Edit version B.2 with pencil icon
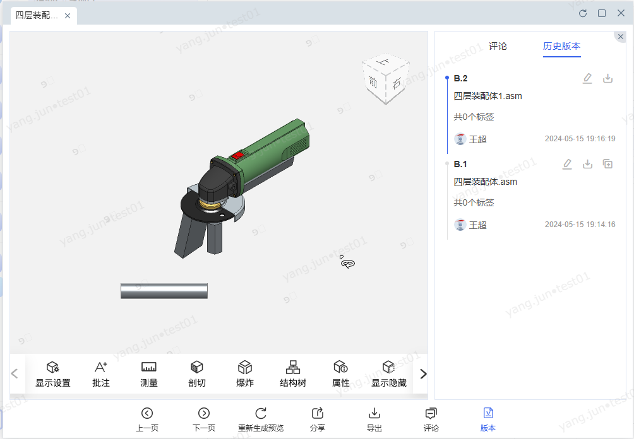Screen dimensions: 634x439 click(587, 78)
